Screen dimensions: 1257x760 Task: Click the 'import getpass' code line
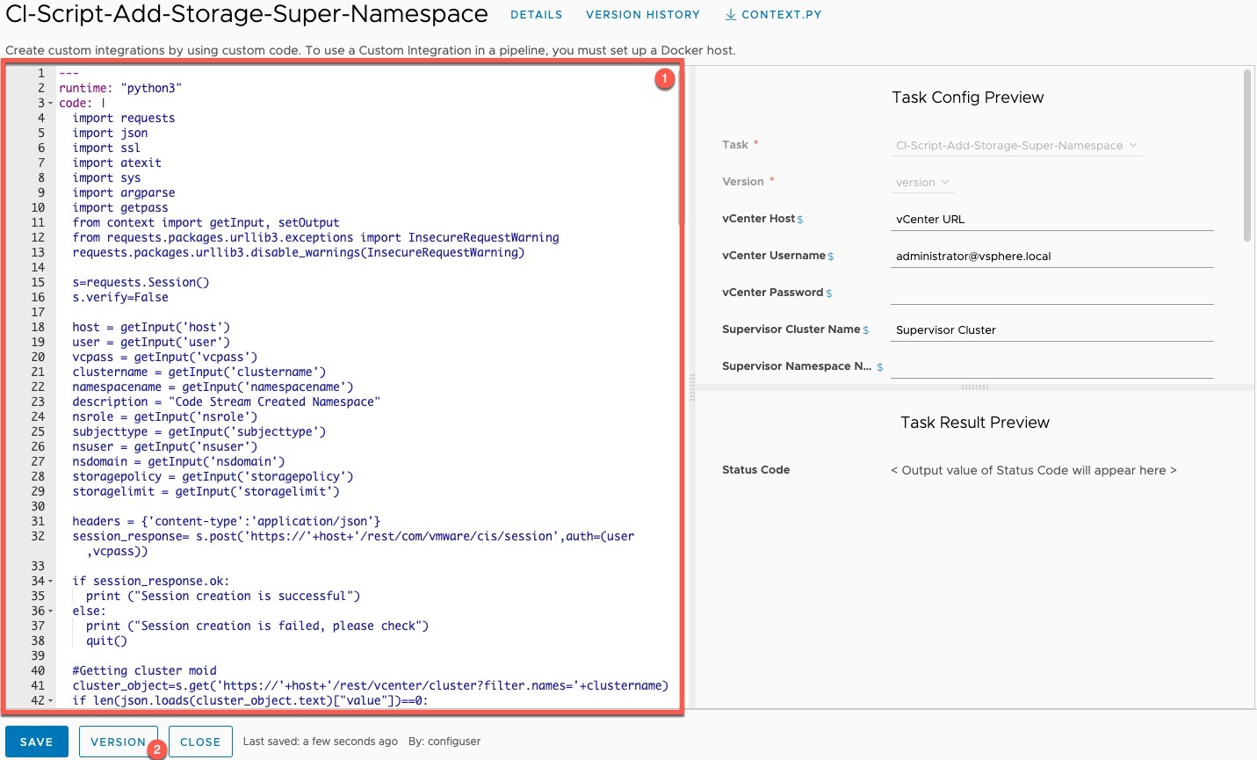pyautogui.click(x=120, y=207)
